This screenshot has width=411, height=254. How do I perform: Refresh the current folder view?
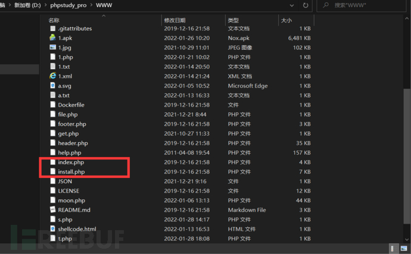pyautogui.click(x=305, y=7)
